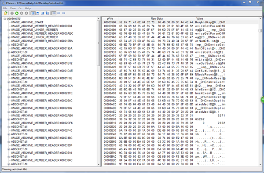
Task: Select IMAGE_ARCHIVE_MEMBER_HEADER 00002F40
Action: (42, 130)
